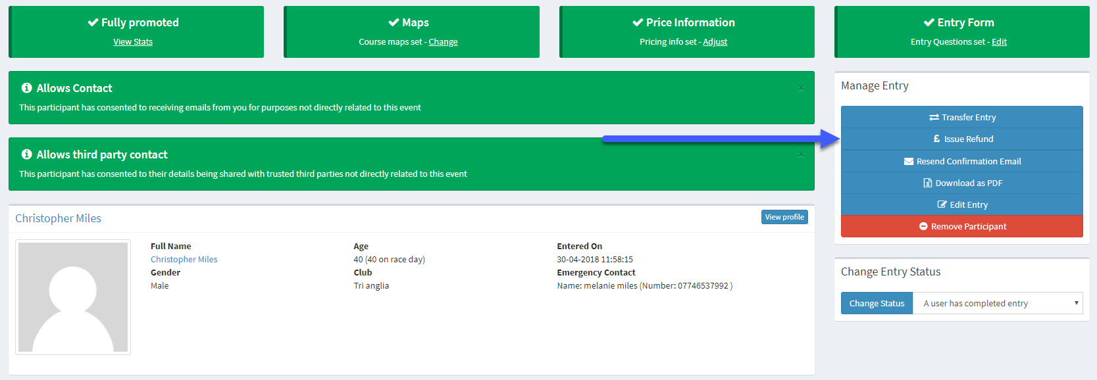1097x380 pixels.
Task: Click the info icon beside Allows third party contact
Action: (27, 154)
